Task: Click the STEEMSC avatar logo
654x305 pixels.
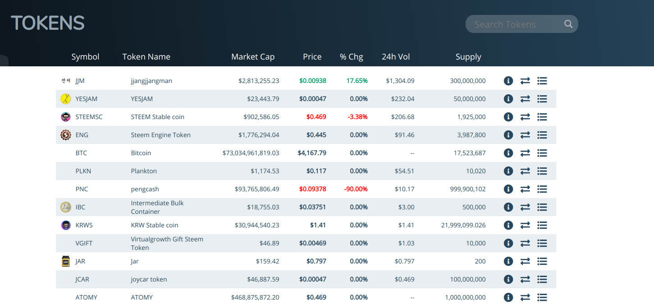Action: coord(66,117)
